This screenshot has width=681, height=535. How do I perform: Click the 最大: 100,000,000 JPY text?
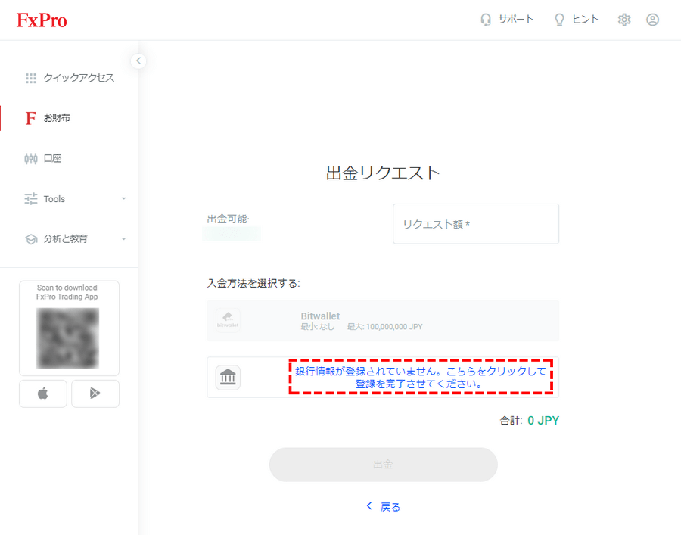(385, 327)
